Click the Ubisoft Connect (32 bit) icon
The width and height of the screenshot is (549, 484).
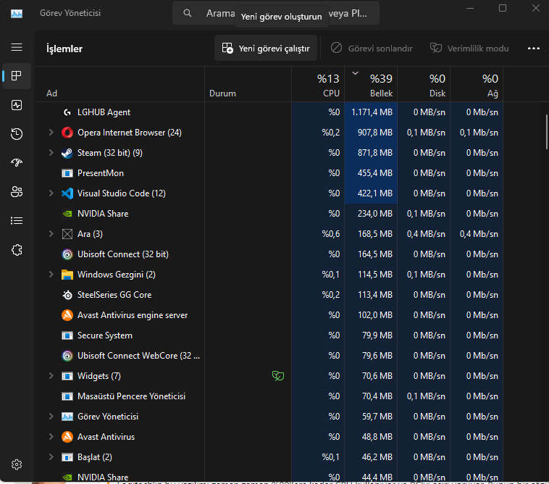(67, 254)
